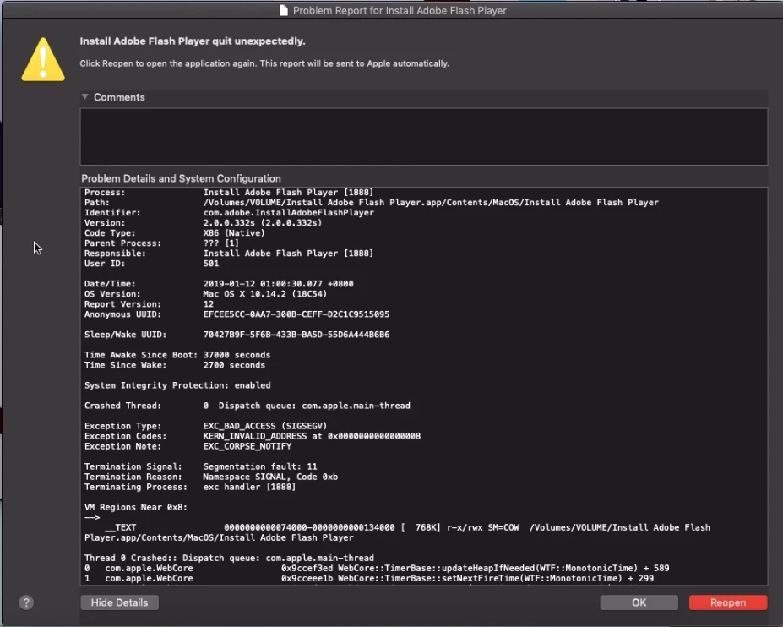Click 'Problem Details and System Configuration' heading
Screen dimensions: 783x627
coord(182,178)
